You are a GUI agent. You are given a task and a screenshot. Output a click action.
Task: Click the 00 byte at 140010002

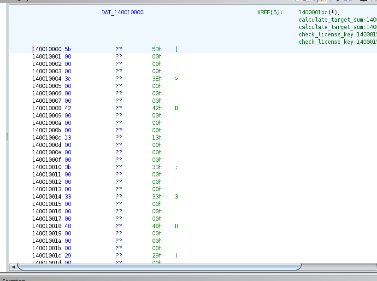point(68,64)
